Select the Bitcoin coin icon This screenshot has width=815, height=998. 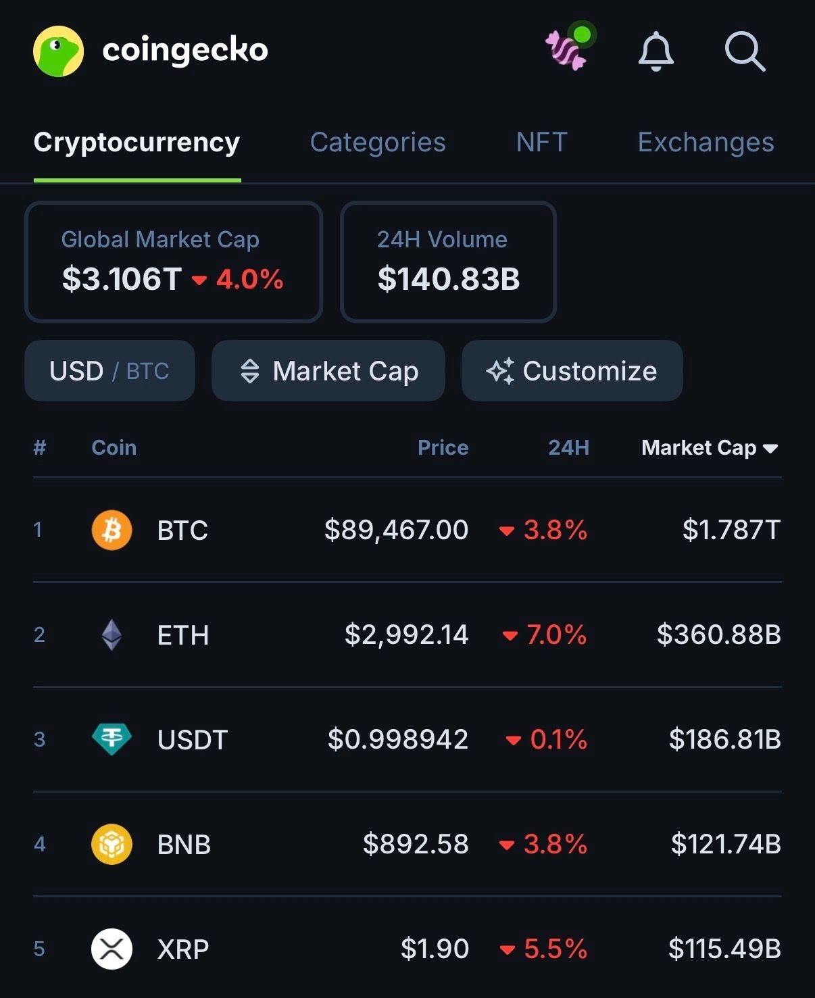coord(112,530)
